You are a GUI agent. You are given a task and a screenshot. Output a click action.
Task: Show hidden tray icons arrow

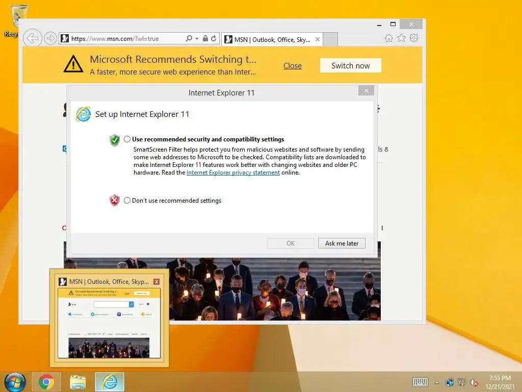point(437,382)
